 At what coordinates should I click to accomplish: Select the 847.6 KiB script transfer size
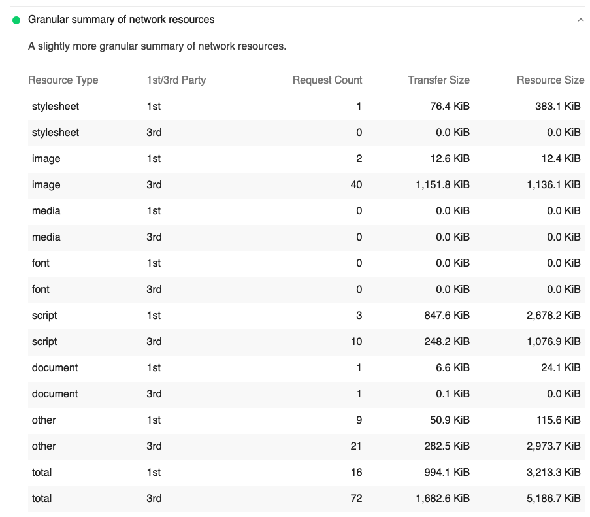pyautogui.click(x=447, y=316)
